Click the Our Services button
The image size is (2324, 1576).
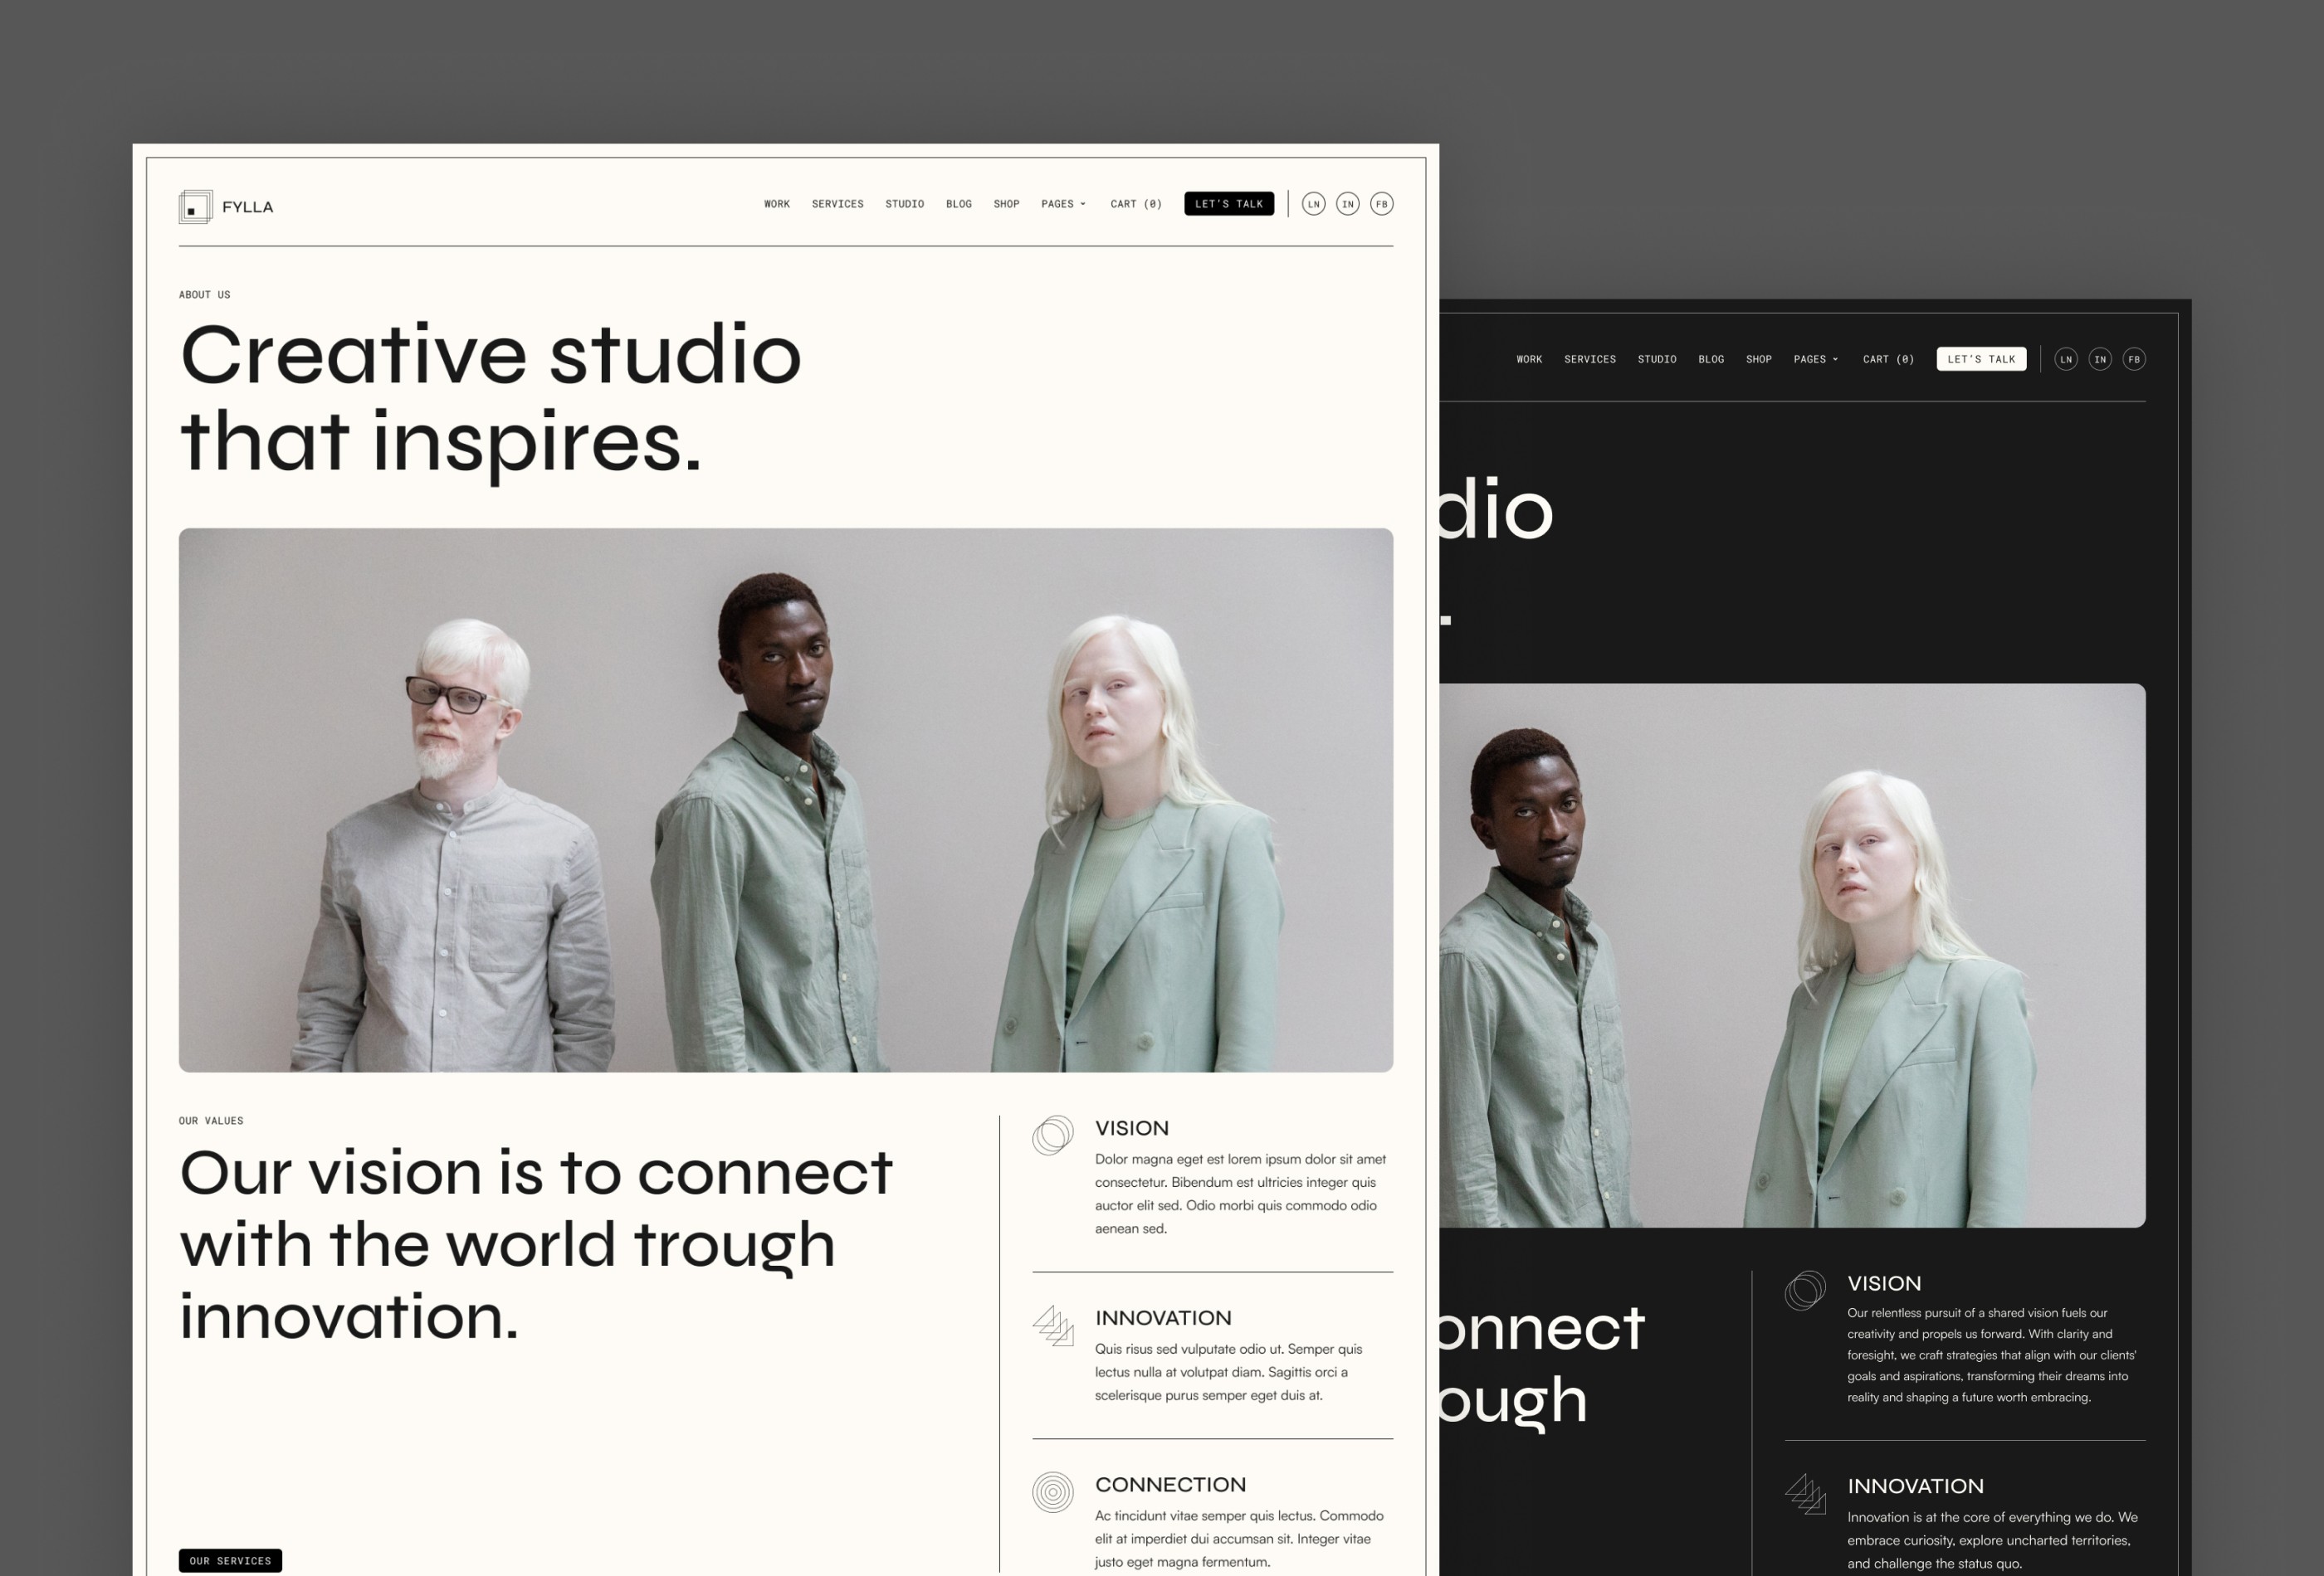230,1560
